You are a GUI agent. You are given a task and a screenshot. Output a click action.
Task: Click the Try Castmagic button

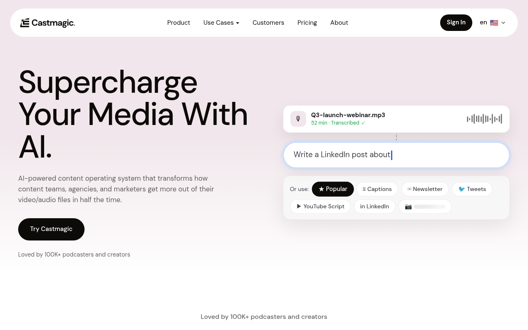click(51, 229)
